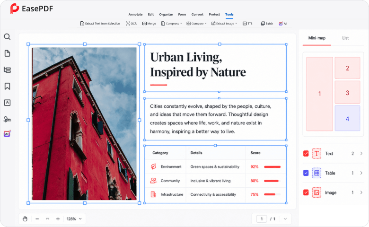Click the 'Inclusive & vibrant living' cell
This screenshot has height=227, width=369.
211,181
